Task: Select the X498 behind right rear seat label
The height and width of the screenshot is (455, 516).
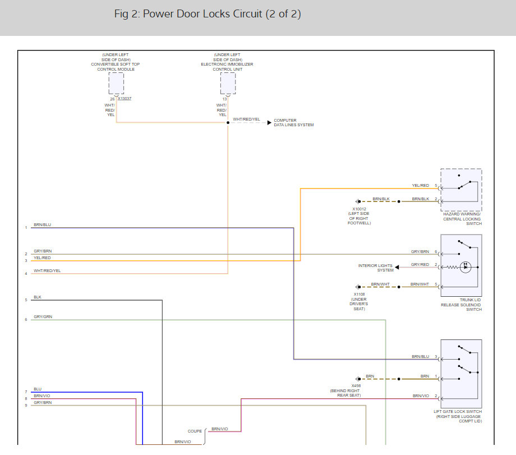Action: (x=345, y=390)
